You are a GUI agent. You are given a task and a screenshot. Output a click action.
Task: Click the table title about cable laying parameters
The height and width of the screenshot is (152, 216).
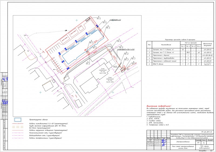(x=180, y=40)
